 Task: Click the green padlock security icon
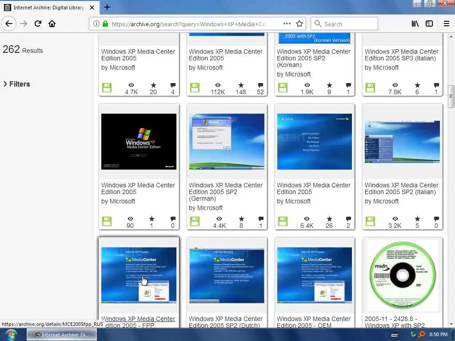click(x=105, y=24)
